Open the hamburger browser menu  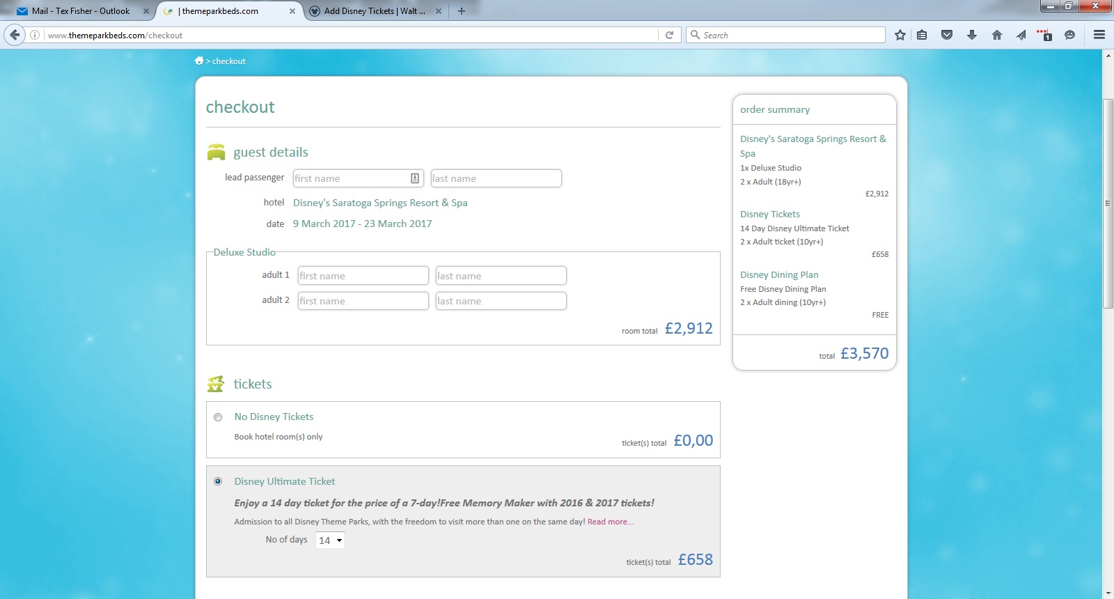[1099, 35]
